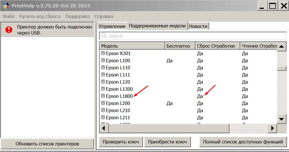Click the Проверить ключ button
The width and height of the screenshot is (289, 152).
[121, 142]
